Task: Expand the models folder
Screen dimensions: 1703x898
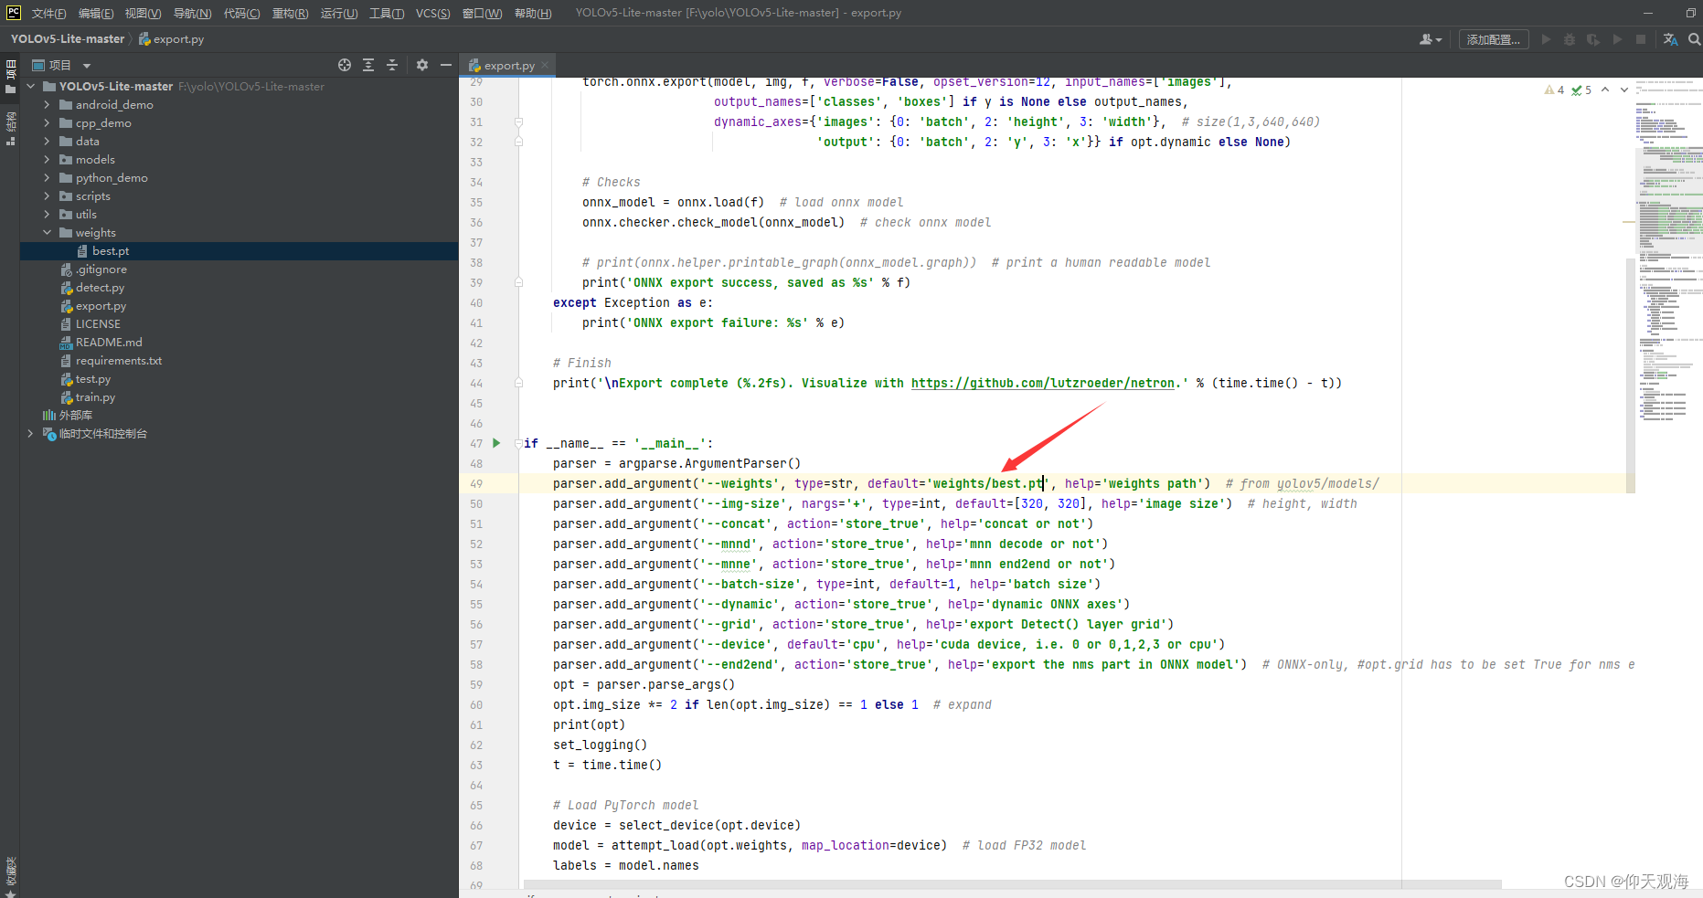Action: 47,160
